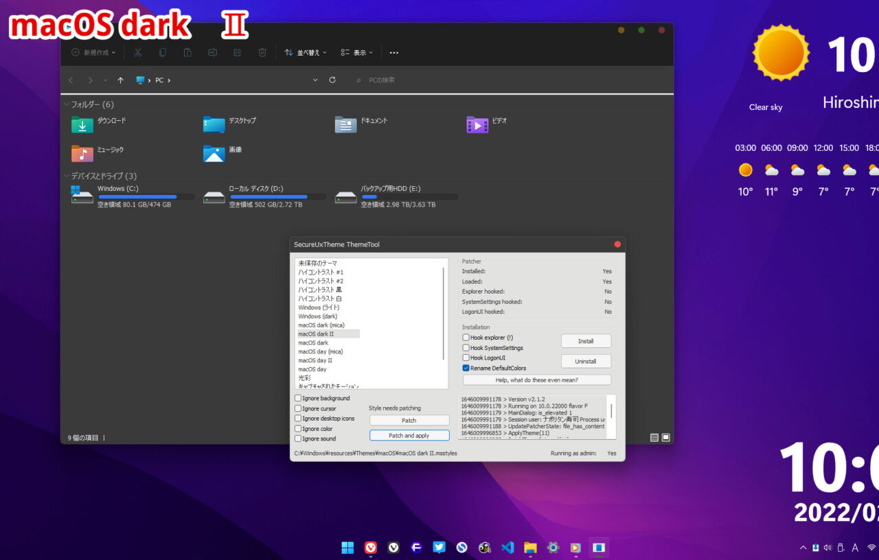Click Help, what do these even mean?

(x=536, y=380)
